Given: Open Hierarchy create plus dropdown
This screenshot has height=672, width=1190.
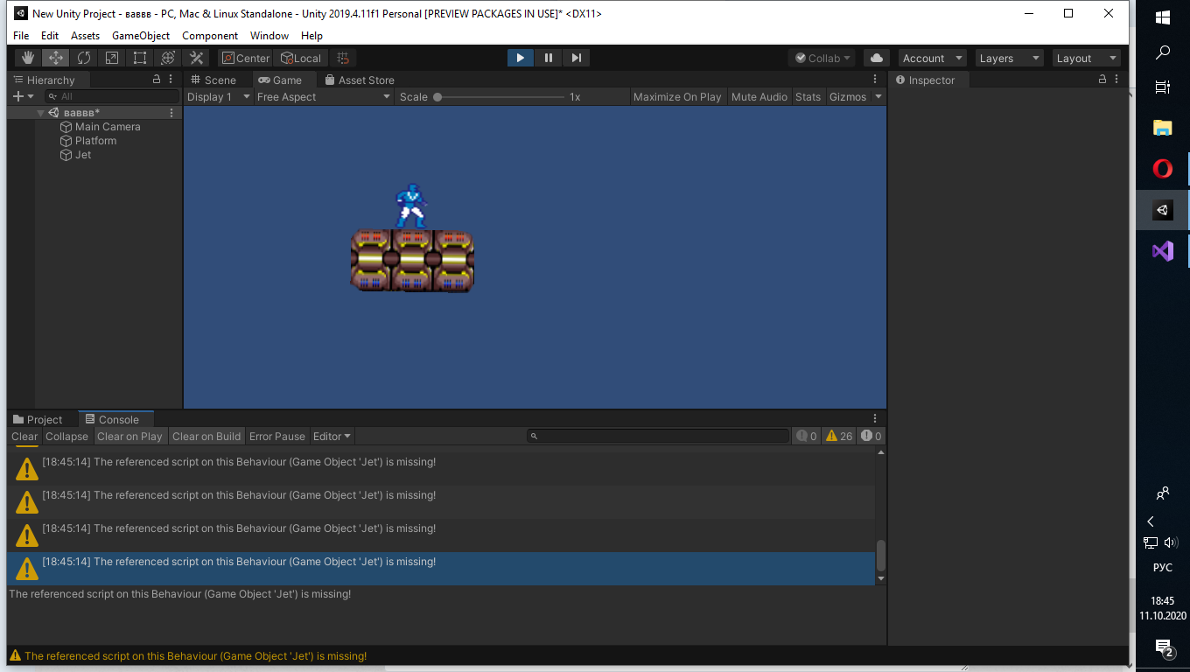Looking at the screenshot, I should point(23,96).
